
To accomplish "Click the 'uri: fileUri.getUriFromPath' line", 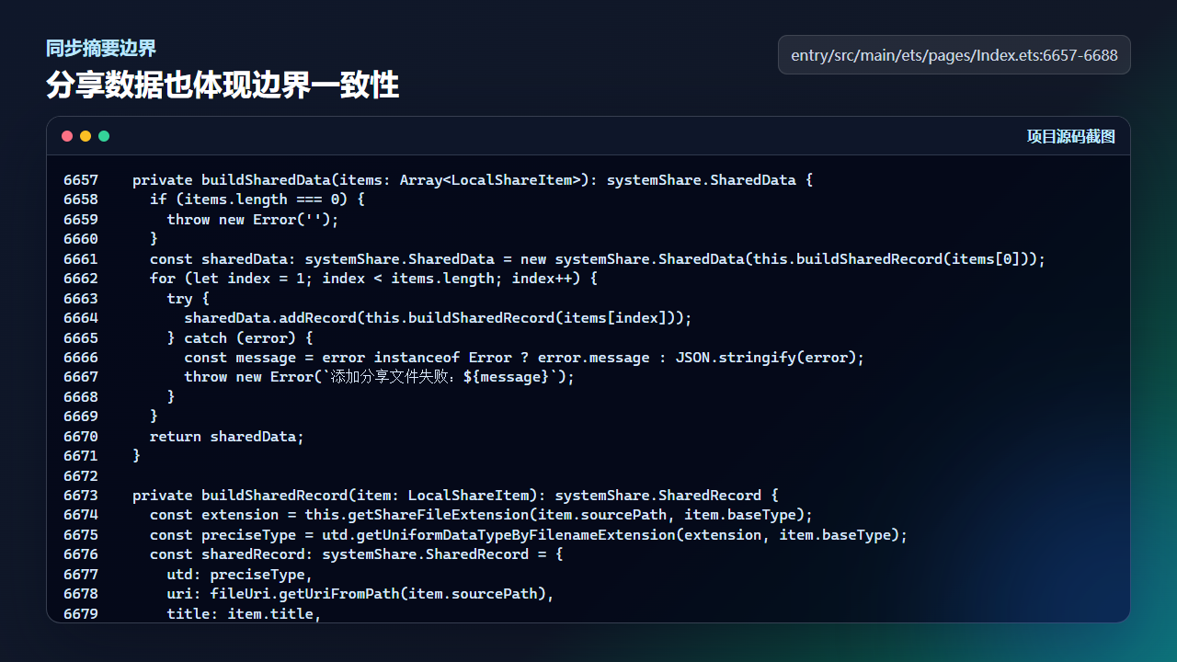I will pos(360,594).
